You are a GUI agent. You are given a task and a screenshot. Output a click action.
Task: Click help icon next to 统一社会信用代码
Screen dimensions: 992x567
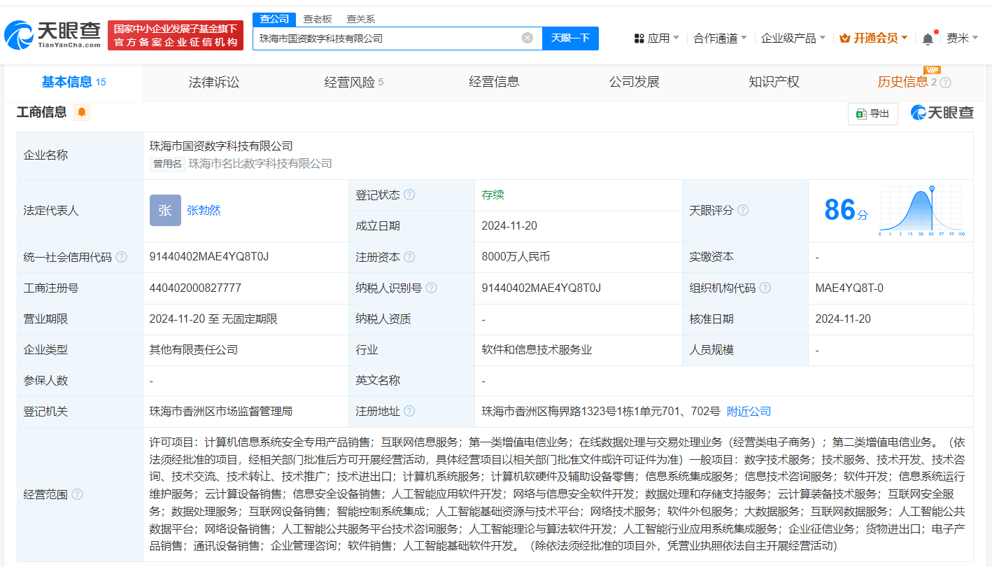(122, 257)
